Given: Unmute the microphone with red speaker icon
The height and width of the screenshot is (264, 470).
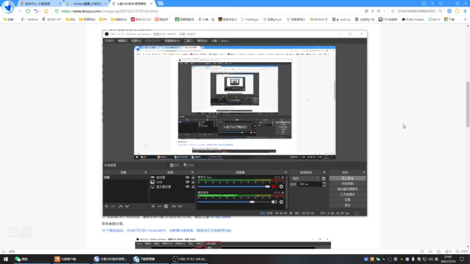Looking at the screenshot, I should point(274,187).
